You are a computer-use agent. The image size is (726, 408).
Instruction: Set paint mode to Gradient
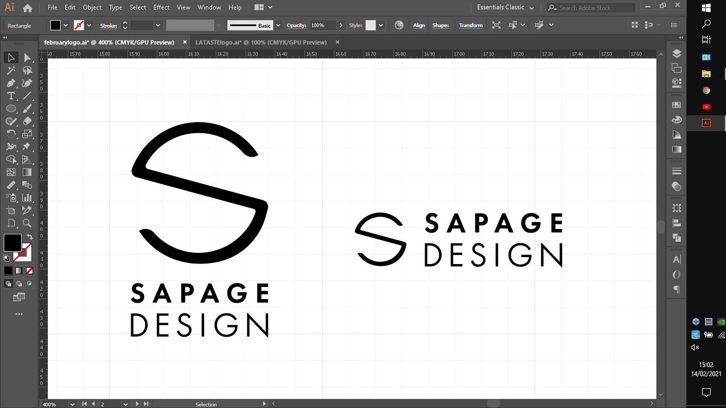coord(19,270)
